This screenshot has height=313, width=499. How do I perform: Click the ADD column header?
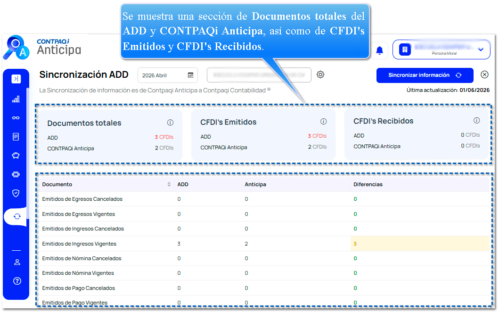[x=183, y=184]
